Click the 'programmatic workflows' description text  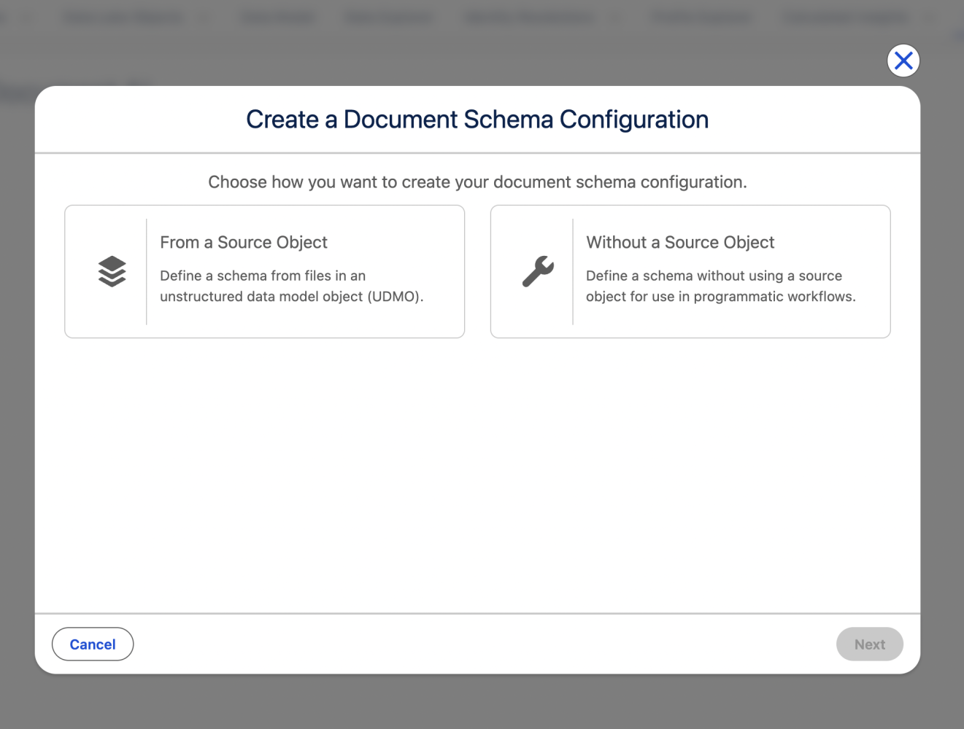(x=721, y=286)
